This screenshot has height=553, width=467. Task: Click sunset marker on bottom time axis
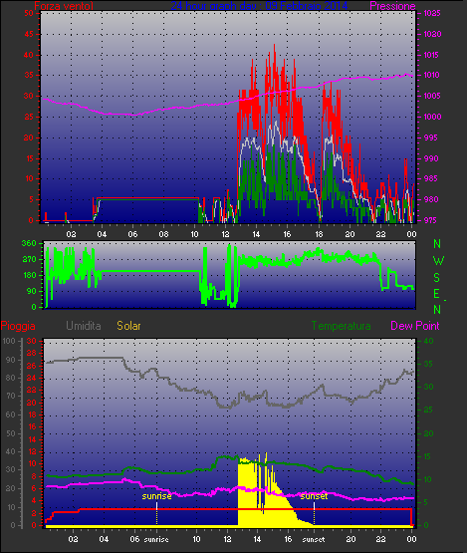(x=314, y=540)
